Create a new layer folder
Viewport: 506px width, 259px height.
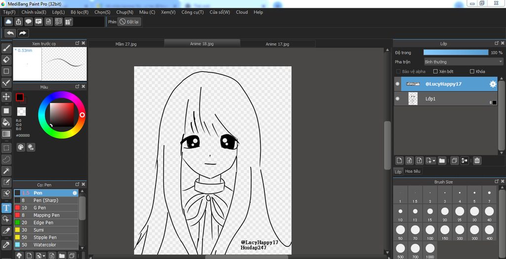[442, 161]
